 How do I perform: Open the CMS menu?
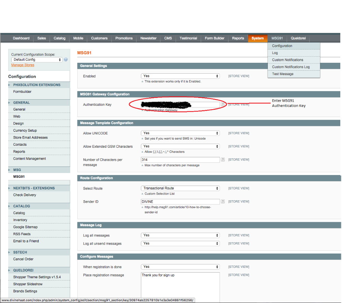click(x=168, y=38)
